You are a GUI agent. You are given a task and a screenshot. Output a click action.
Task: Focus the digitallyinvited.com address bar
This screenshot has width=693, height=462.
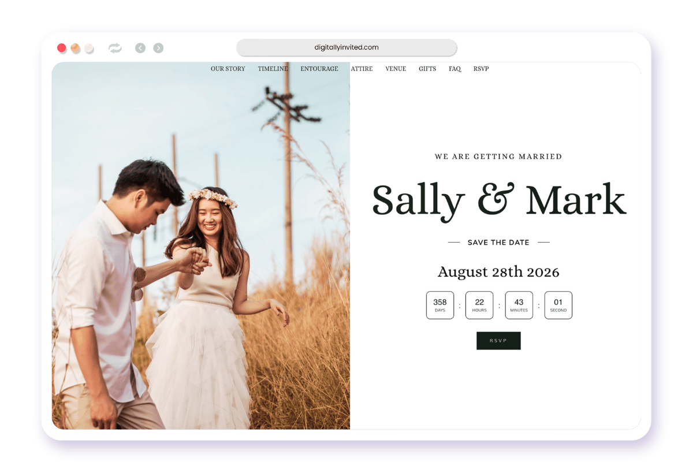[x=346, y=47]
